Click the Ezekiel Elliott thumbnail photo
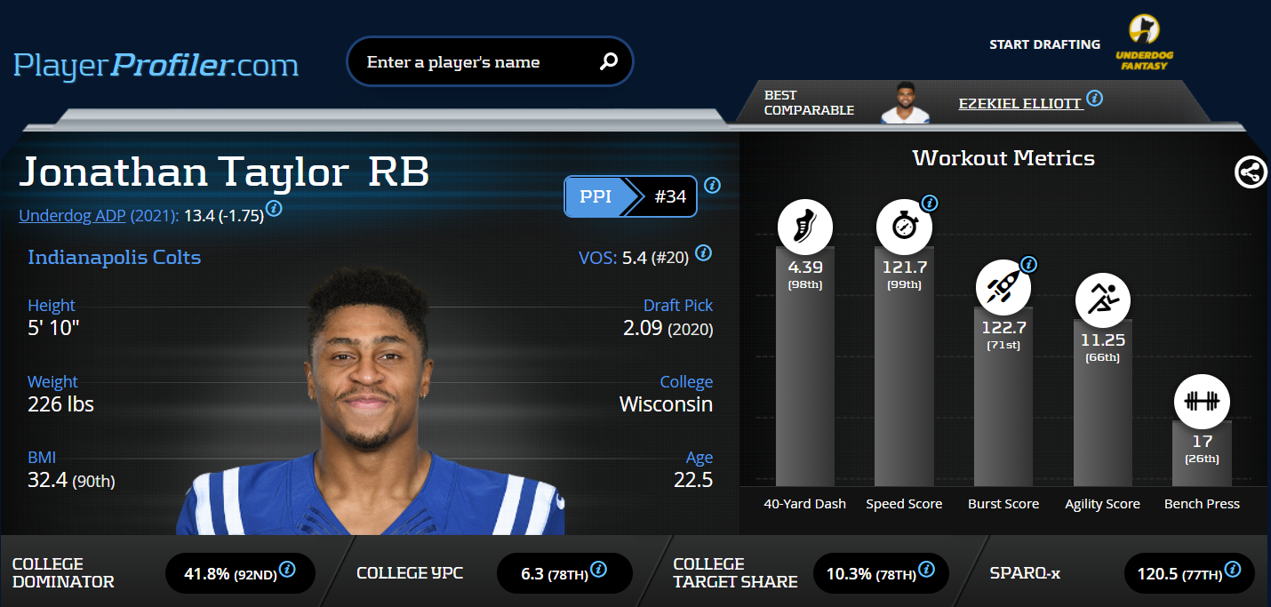This screenshot has height=607, width=1271. [x=905, y=102]
